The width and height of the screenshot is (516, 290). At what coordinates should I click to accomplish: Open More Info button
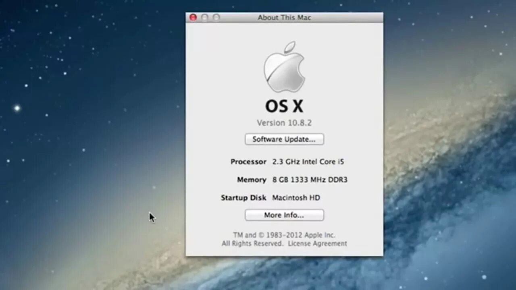tap(284, 215)
